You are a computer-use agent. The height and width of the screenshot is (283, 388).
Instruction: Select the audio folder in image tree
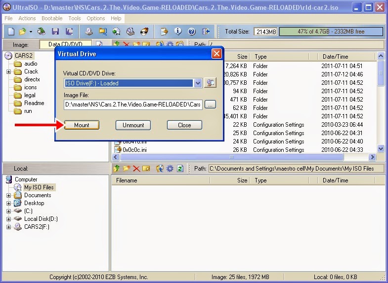[x=31, y=64]
